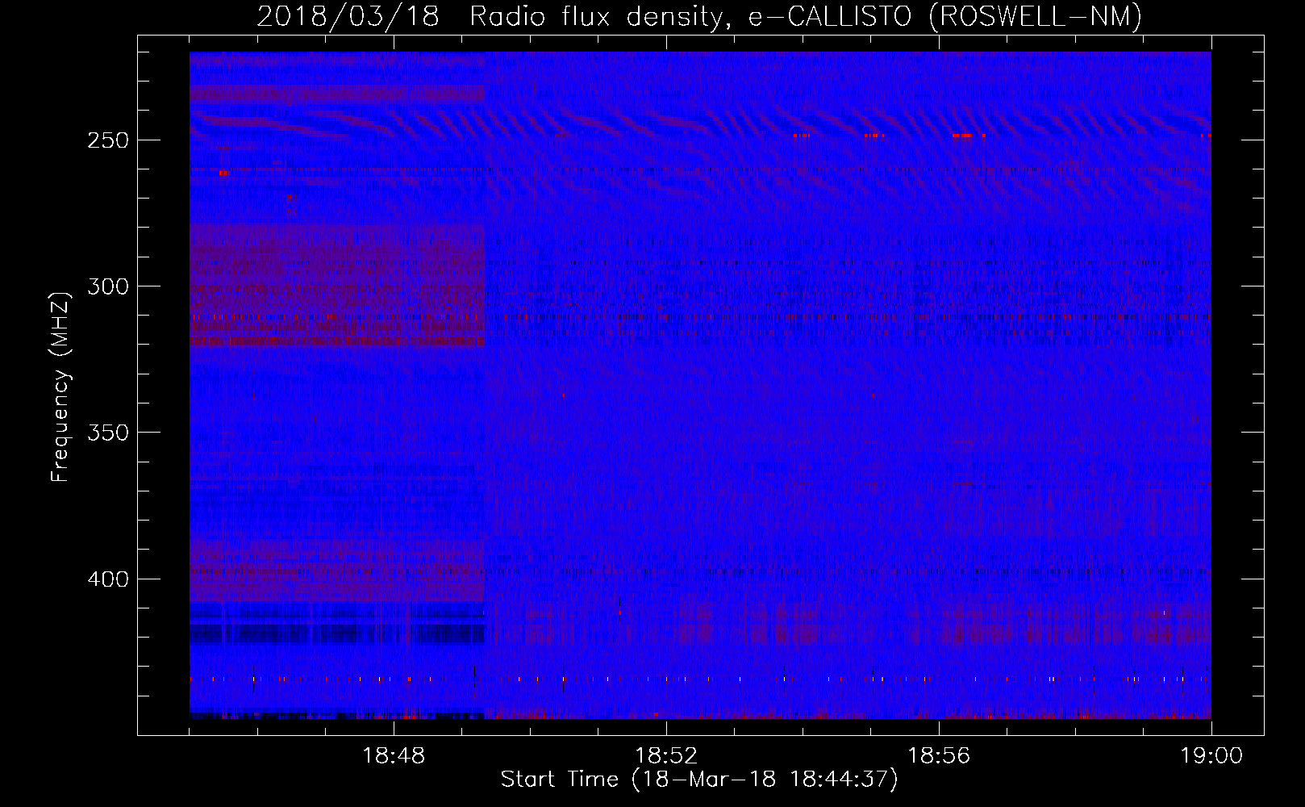
Task: Click the "Start Time (18-Mar-18 18:44:37)" label
Action: pos(699,780)
